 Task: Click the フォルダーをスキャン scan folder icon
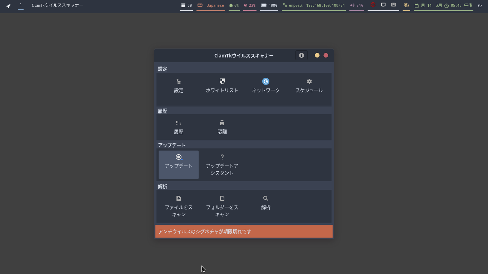(x=222, y=198)
